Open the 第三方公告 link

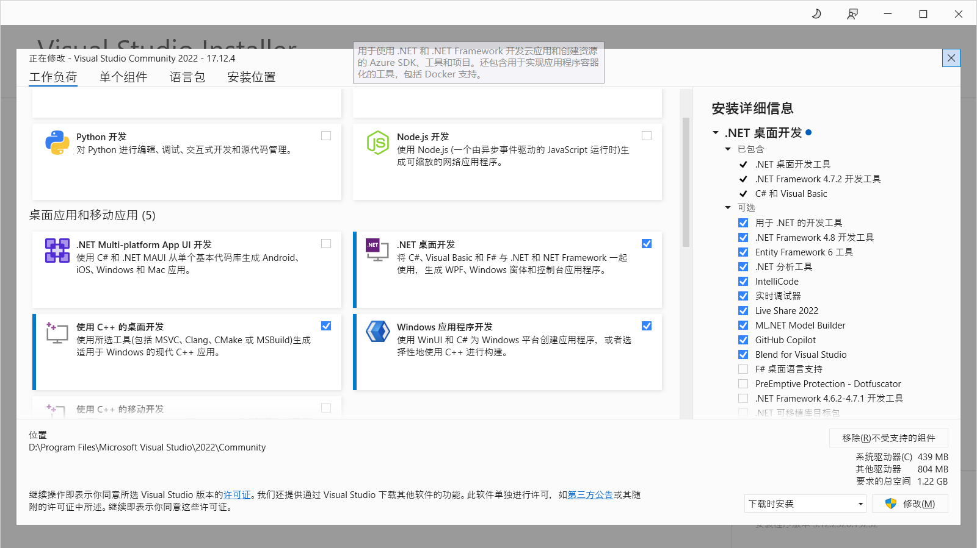590,495
